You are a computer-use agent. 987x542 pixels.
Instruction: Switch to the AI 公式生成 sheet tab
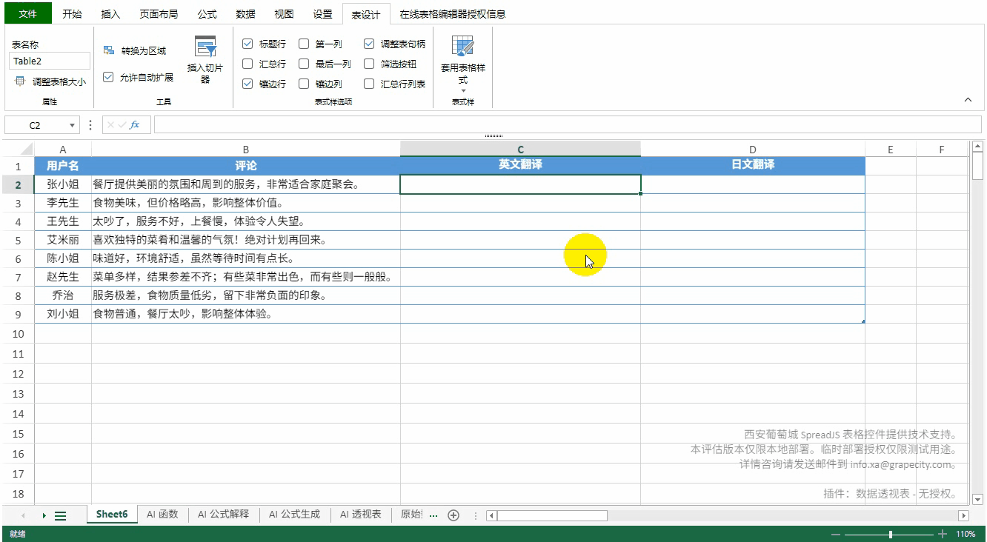pos(294,515)
